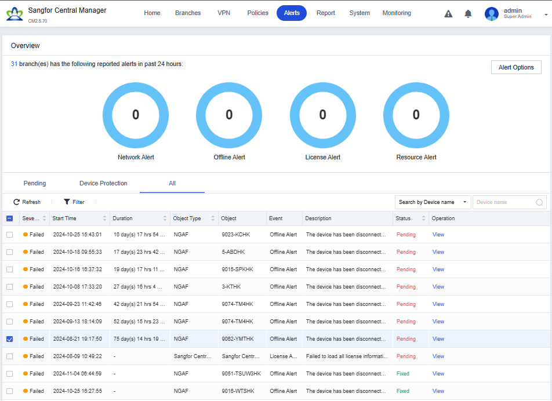The image size is (552, 401).
Task: Open the notification bell icon
Action: pos(468,14)
